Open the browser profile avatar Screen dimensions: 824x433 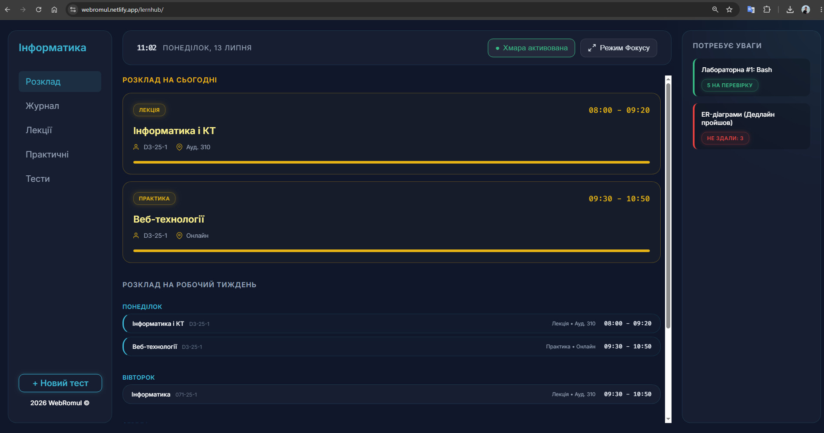click(x=806, y=10)
